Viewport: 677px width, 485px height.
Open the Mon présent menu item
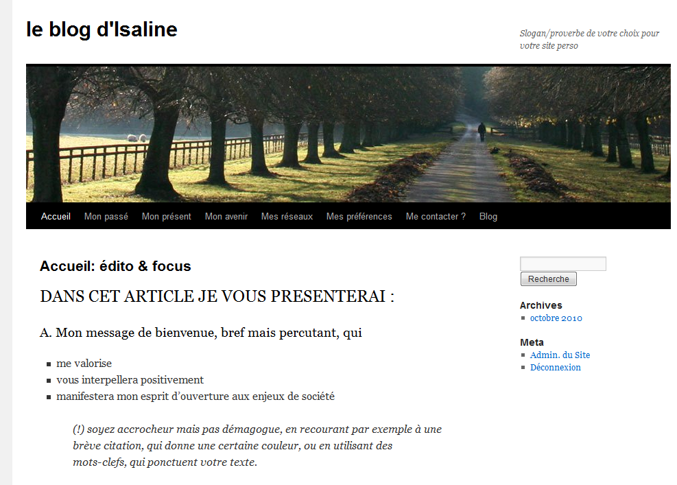tap(167, 216)
